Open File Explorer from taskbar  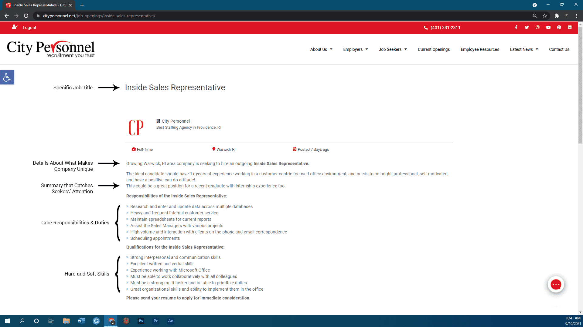[x=66, y=321]
